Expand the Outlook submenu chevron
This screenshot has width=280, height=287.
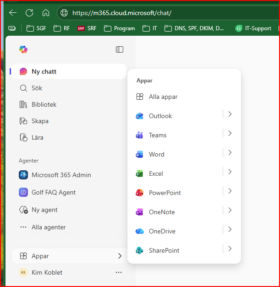230,114
